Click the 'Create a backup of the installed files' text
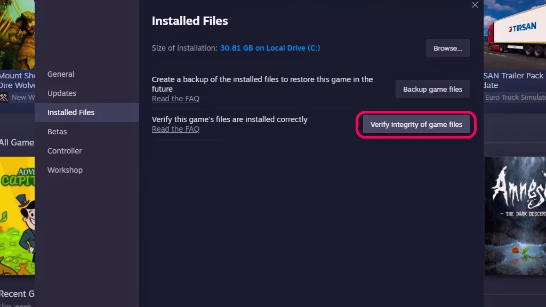The width and height of the screenshot is (546, 307). [x=262, y=84]
